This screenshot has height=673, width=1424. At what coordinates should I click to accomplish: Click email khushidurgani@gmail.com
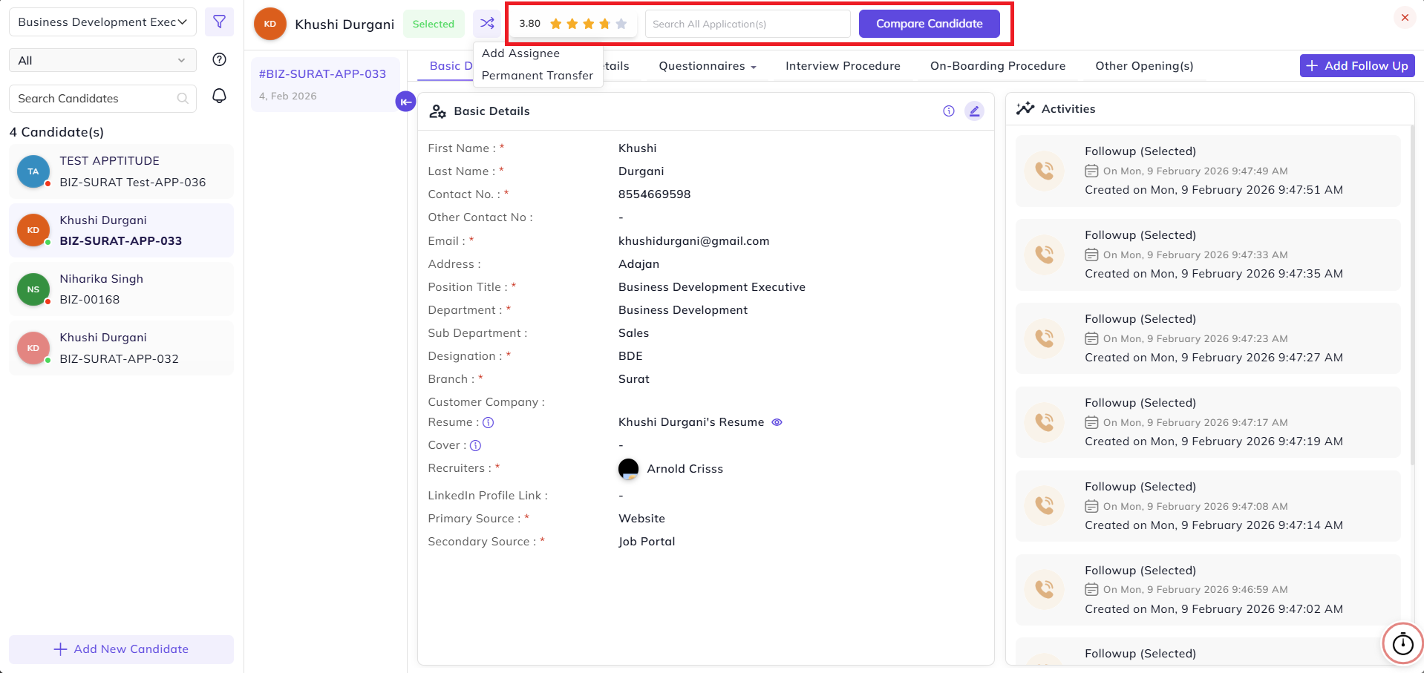pos(693,241)
